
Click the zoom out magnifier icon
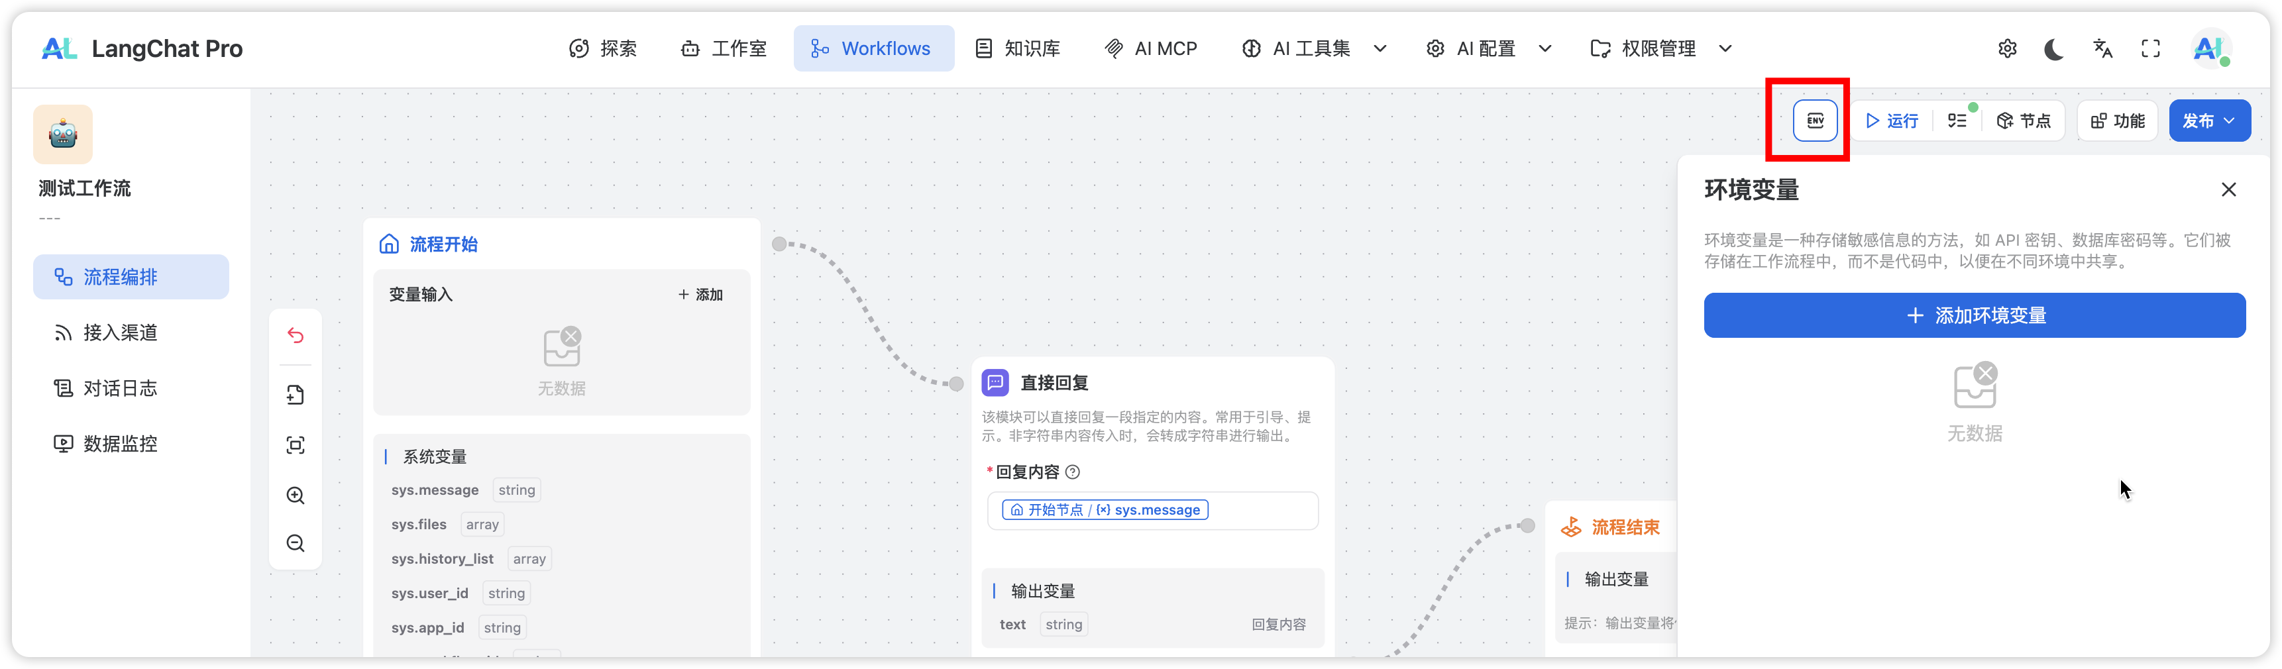tap(296, 543)
